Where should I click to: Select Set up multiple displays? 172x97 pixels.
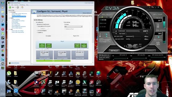click(x=17, y=28)
